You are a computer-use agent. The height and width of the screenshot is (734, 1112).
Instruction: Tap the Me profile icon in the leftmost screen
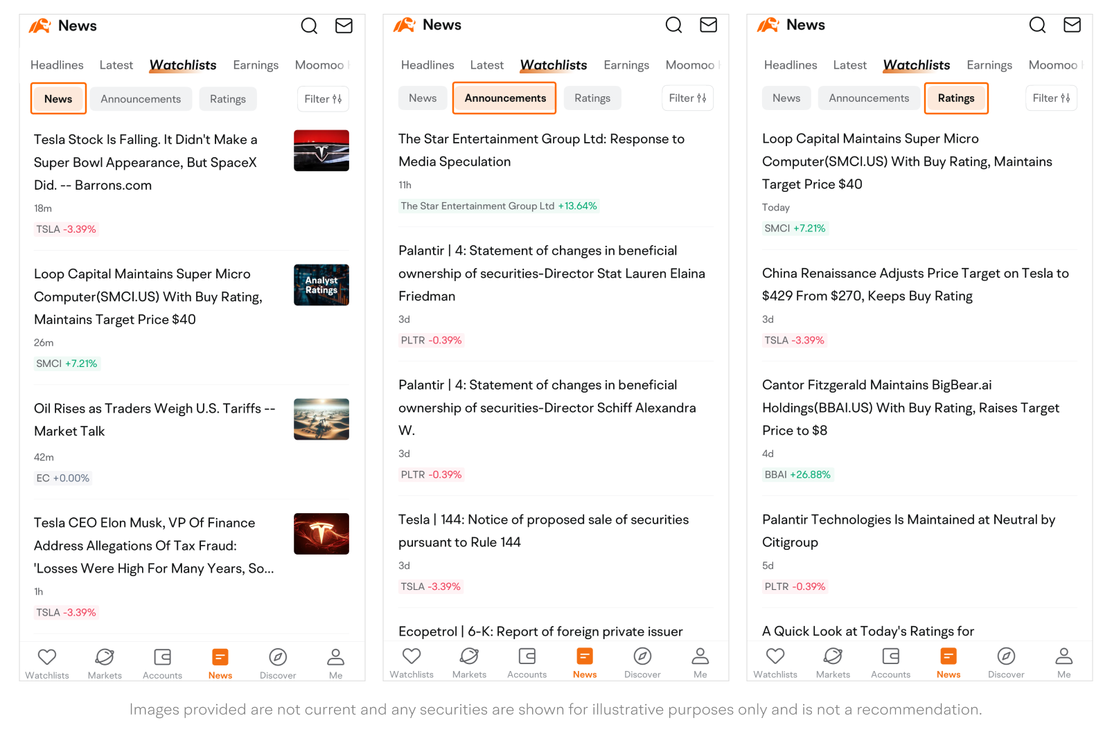pyautogui.click(x=335, y=657)
